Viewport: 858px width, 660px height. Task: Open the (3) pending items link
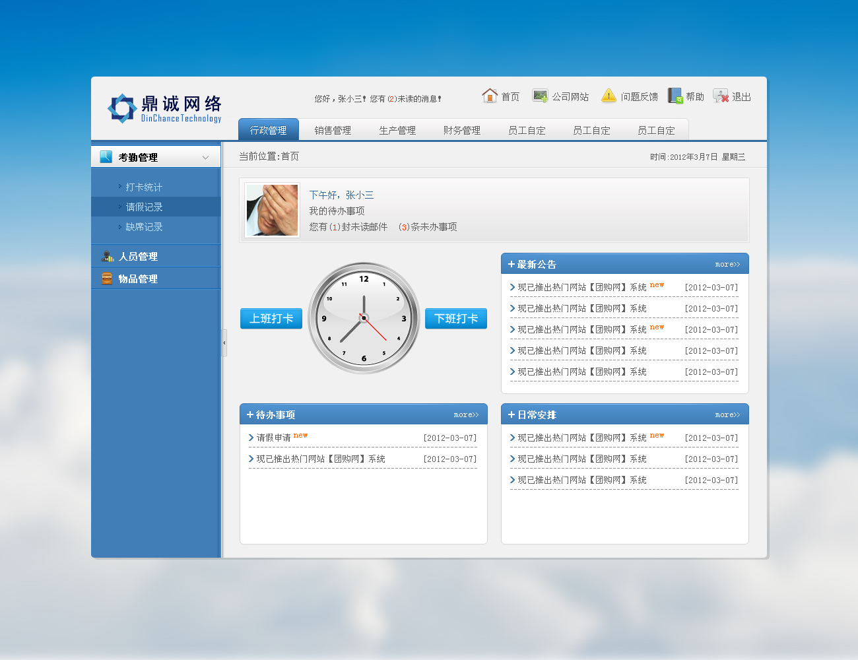404,227
